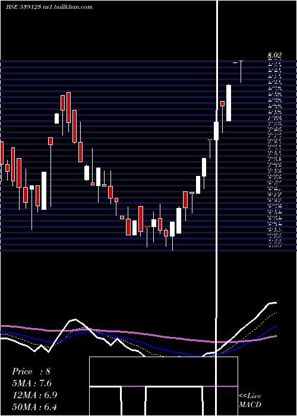
Task: Click the '12MA : 6.9' readout
Action: pos(34,395)
